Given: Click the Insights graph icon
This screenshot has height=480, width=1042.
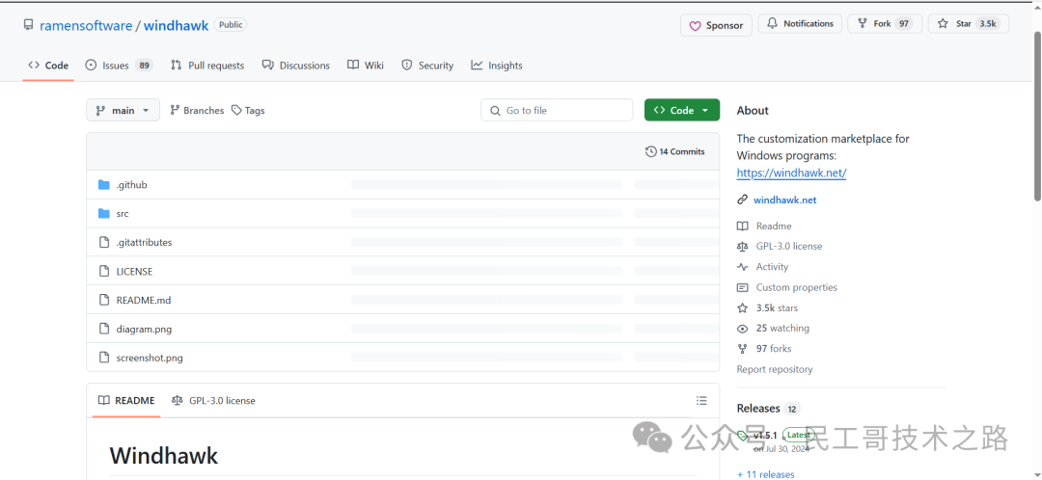Looking at the screenshot, I should click(477, 66).
